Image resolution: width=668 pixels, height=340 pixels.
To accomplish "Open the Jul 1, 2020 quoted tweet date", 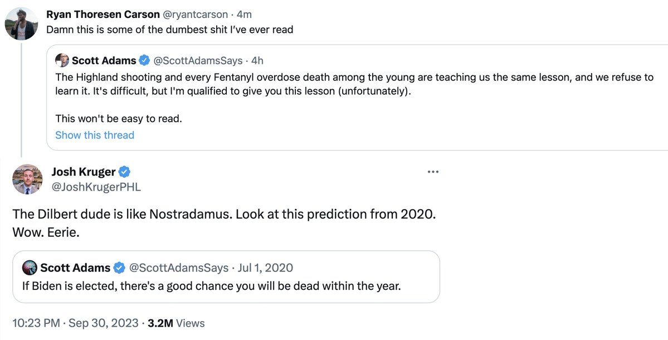I will point(266,268).
